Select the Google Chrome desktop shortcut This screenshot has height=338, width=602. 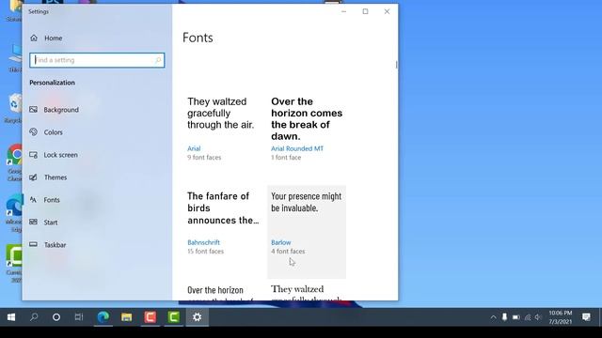click(x=15, y=162)
